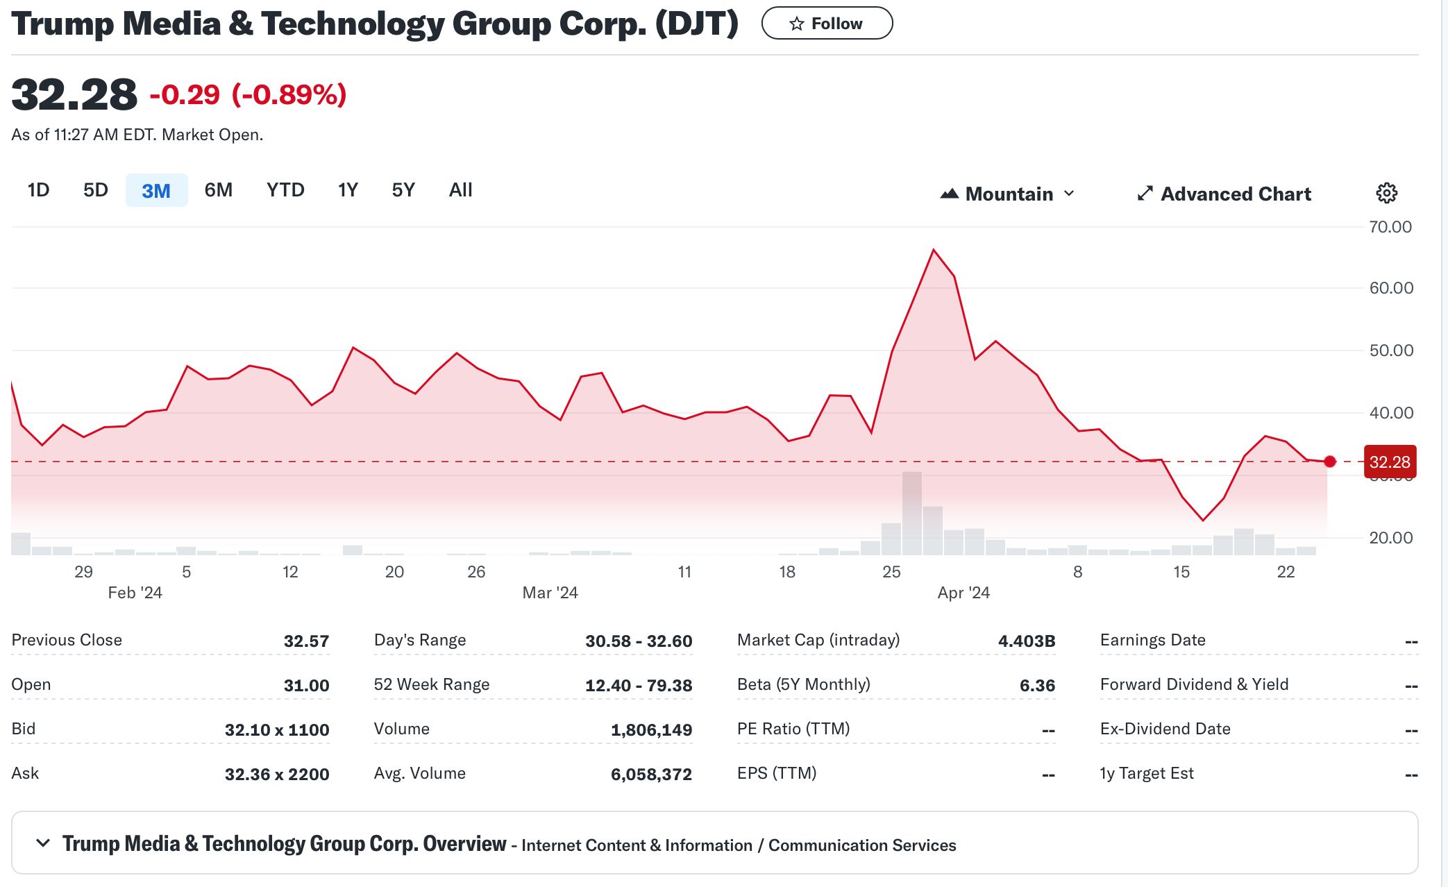
Task: Select the 6M time range tab
Action: point(219,190)
